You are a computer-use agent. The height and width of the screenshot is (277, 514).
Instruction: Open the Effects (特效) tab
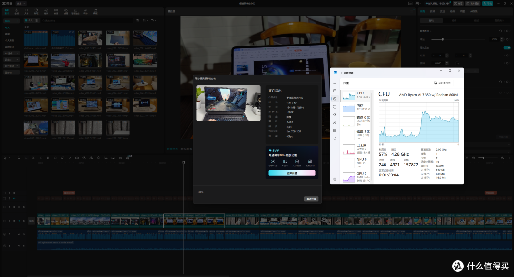point(46,11)
